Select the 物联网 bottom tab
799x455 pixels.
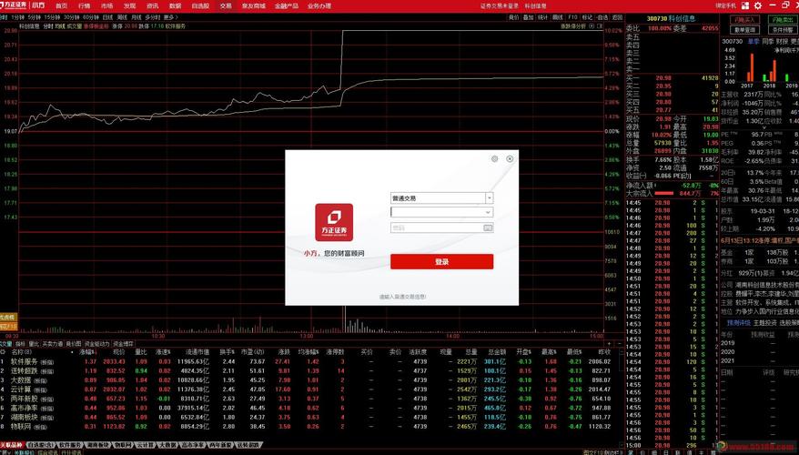pos(122,445)
